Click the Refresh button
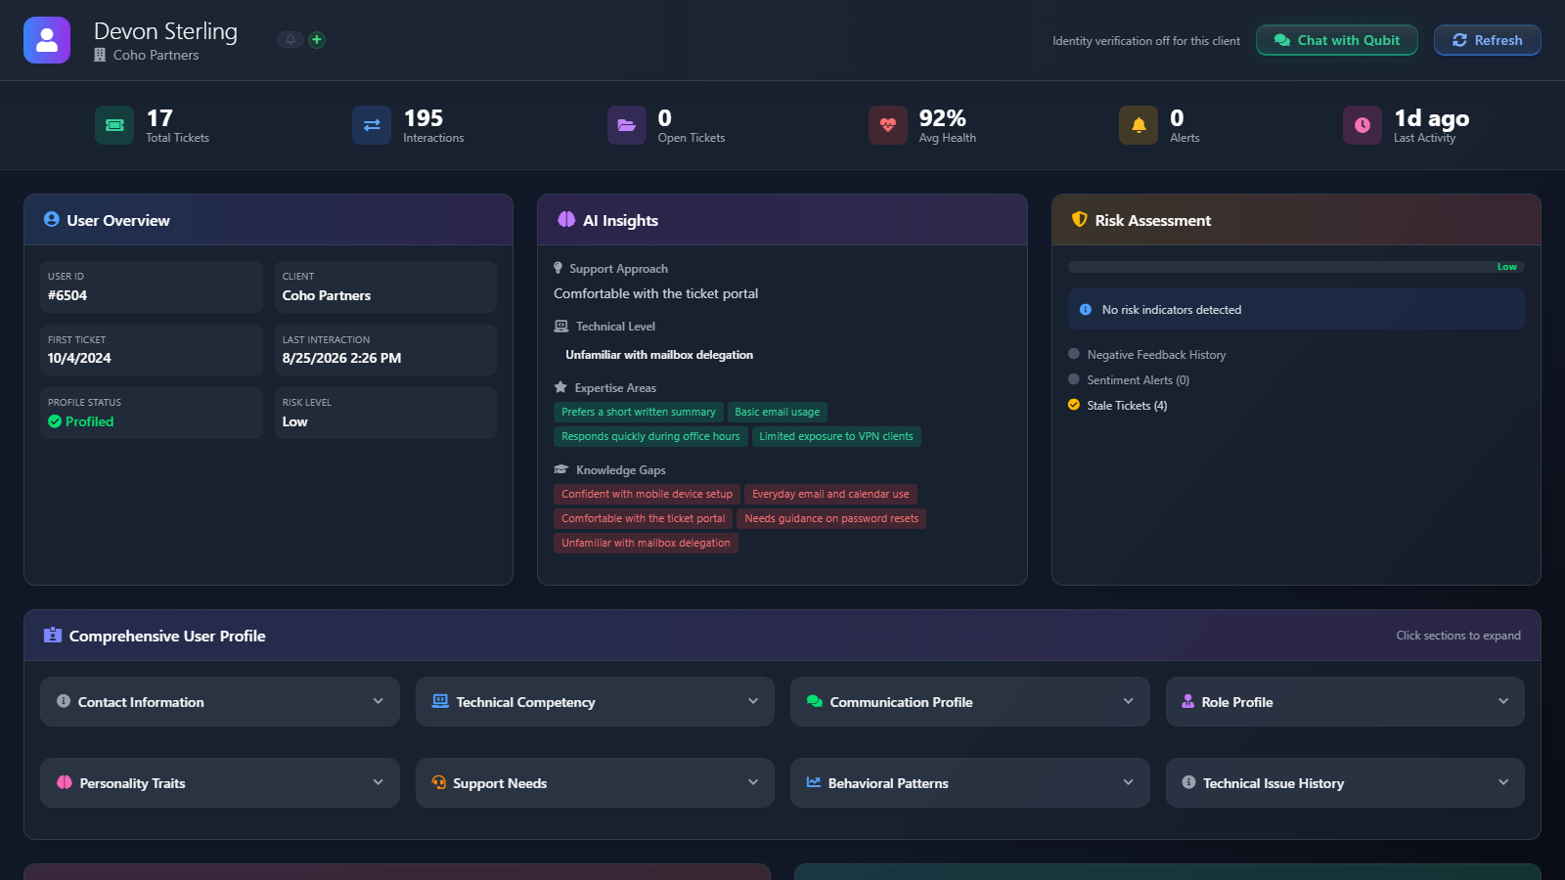Screen dimensions: 1565x880 [1488, 40]
